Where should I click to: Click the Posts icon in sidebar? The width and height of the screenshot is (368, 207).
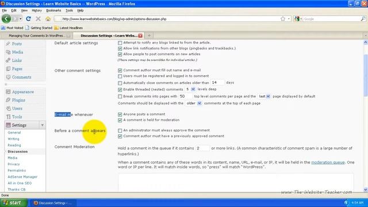8,44
